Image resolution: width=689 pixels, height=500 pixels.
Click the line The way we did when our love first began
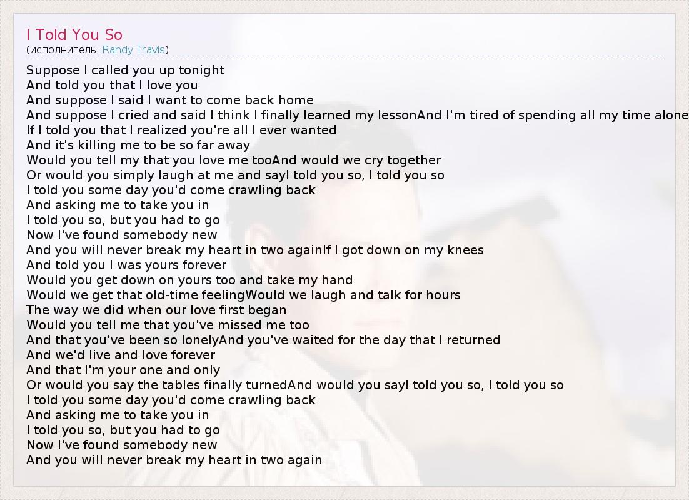click(156, 310)
